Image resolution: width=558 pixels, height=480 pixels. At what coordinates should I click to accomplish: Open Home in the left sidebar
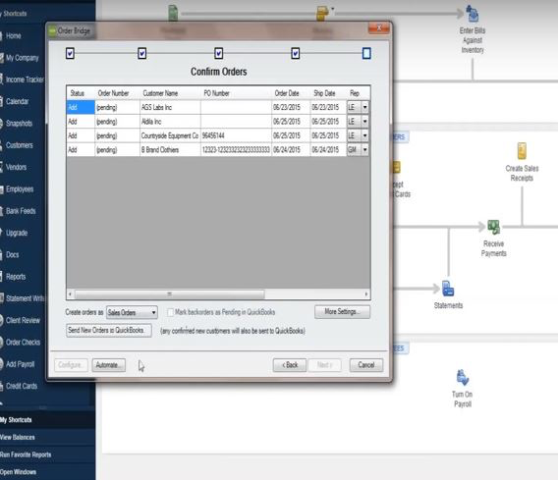[x=13, y=36]
